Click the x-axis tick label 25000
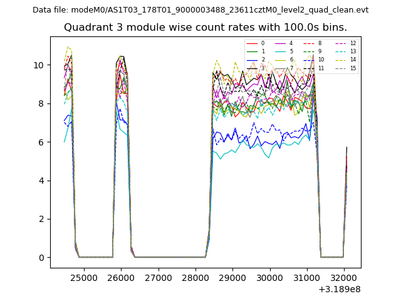The height and width of the screenshot is (301, 401). pos(83,277)
